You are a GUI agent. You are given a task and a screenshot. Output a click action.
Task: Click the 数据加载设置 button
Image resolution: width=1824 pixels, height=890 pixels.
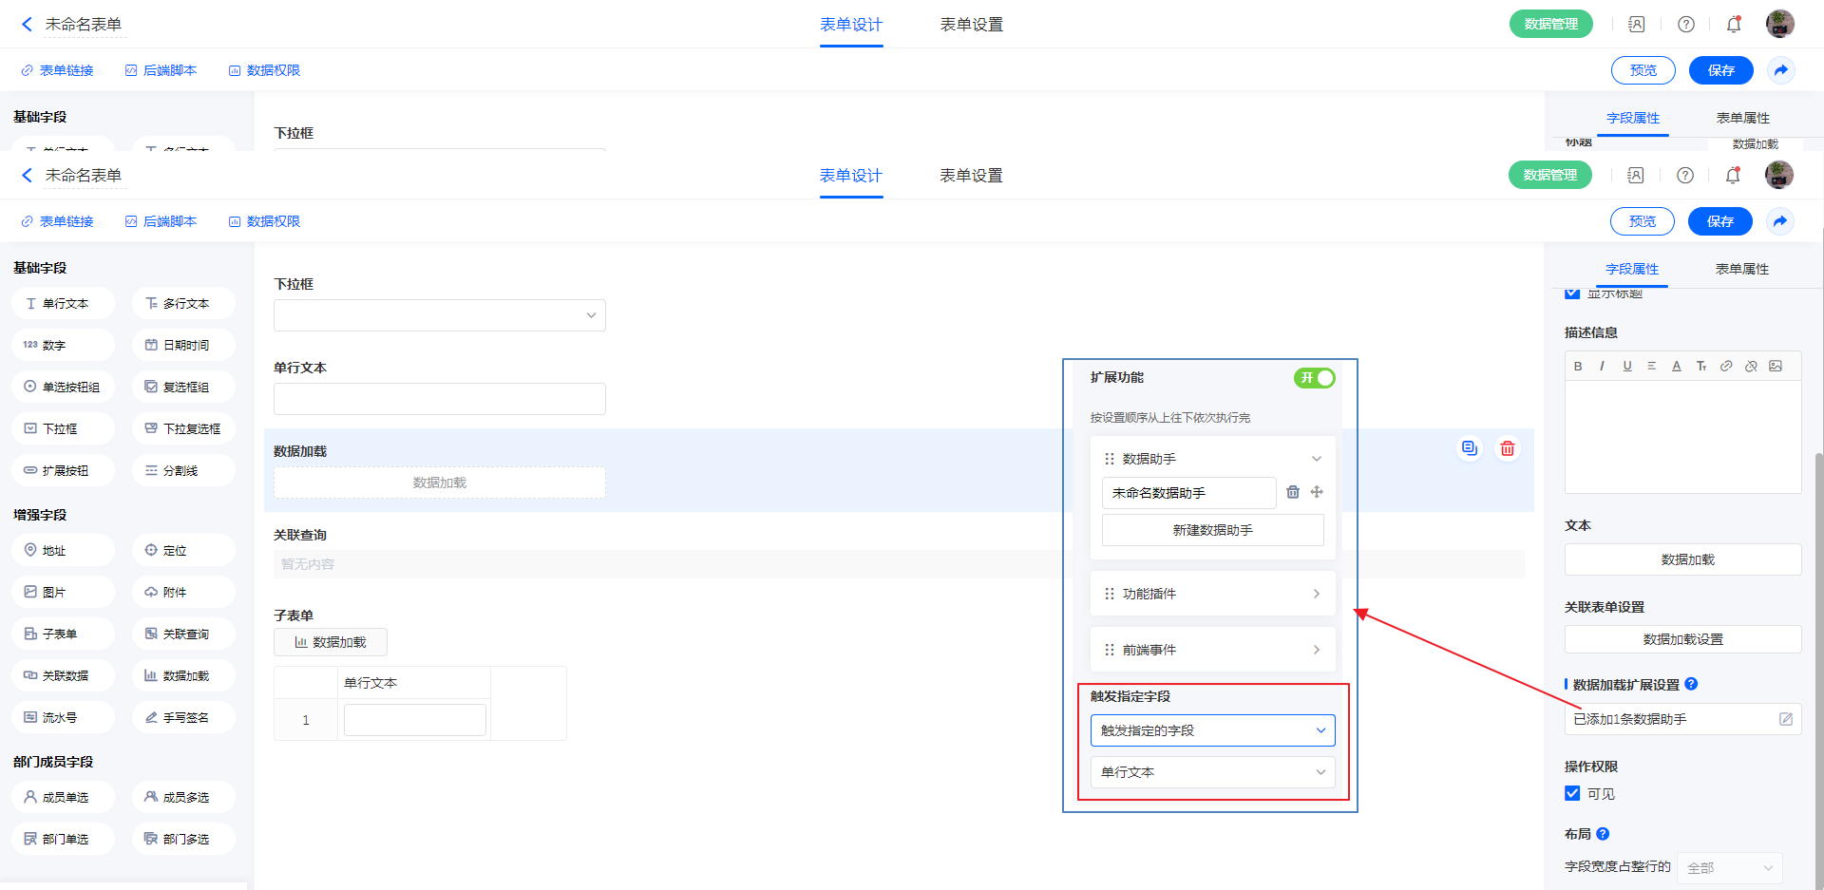point(1681,639)
